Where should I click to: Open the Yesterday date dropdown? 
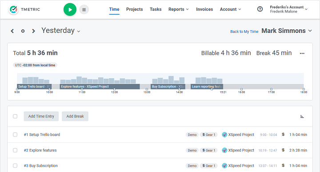click(61, 31)
